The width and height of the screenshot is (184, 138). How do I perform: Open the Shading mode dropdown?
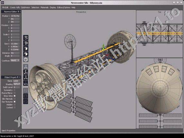[x=17, y=84]
